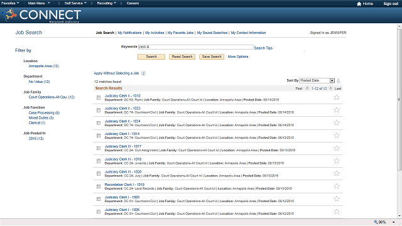402x226 pixels.
Task: Favorite Judiciary Clerk I - 1005 star
Action: [x=337, y=212]
